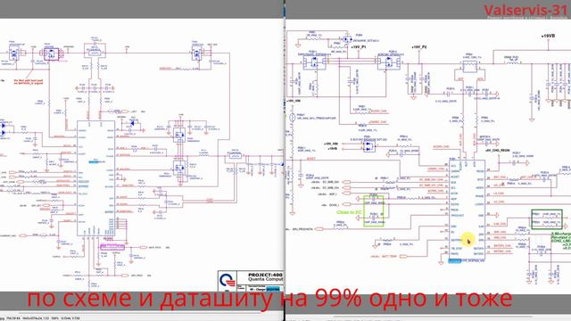The height and width of the screenshot is (321, 571).
Task: Click the blue highlighted text in the Quanta title block
Action: tap(273, 289)
